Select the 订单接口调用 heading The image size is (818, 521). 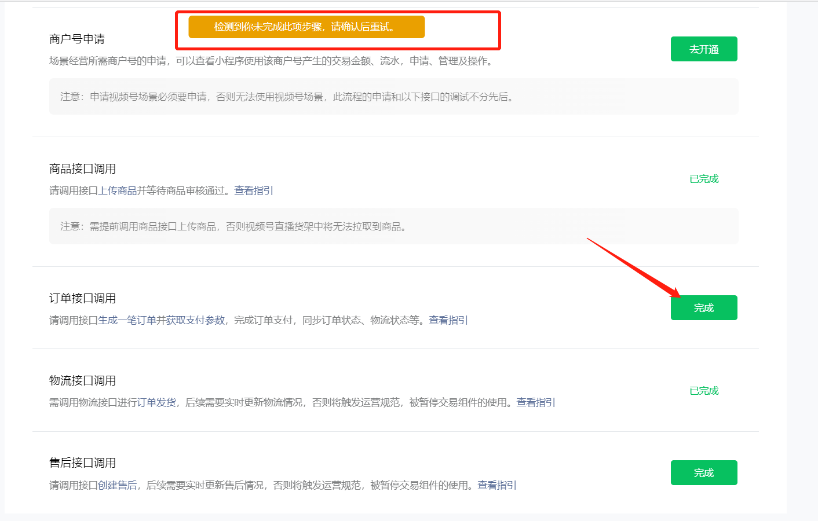(83, 298)
